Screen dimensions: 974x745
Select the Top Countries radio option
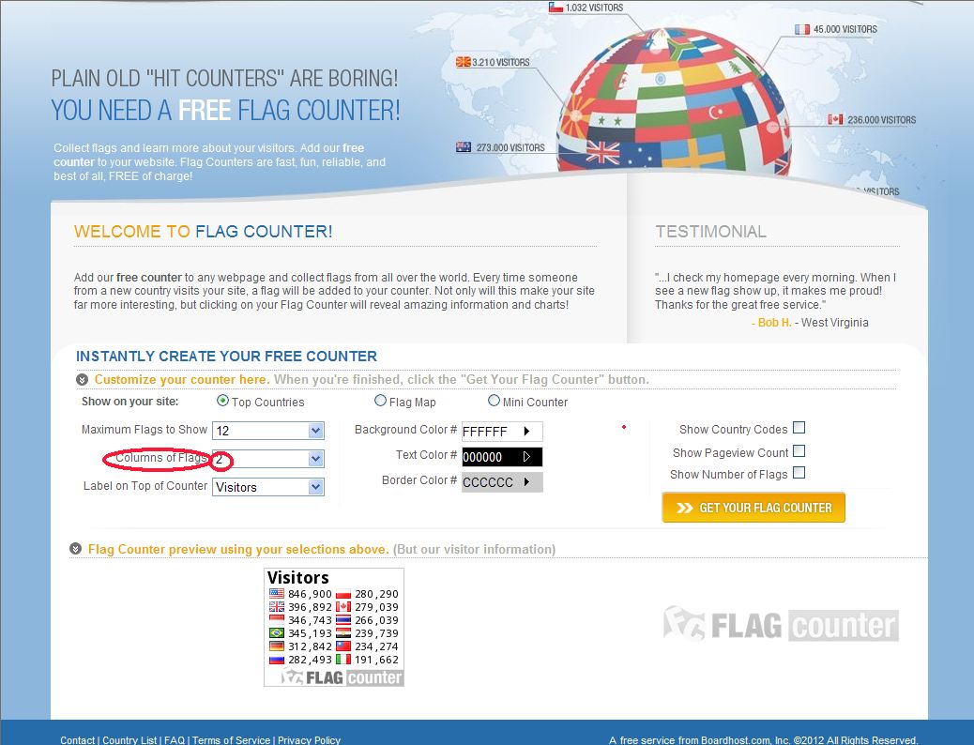[222, 401]
